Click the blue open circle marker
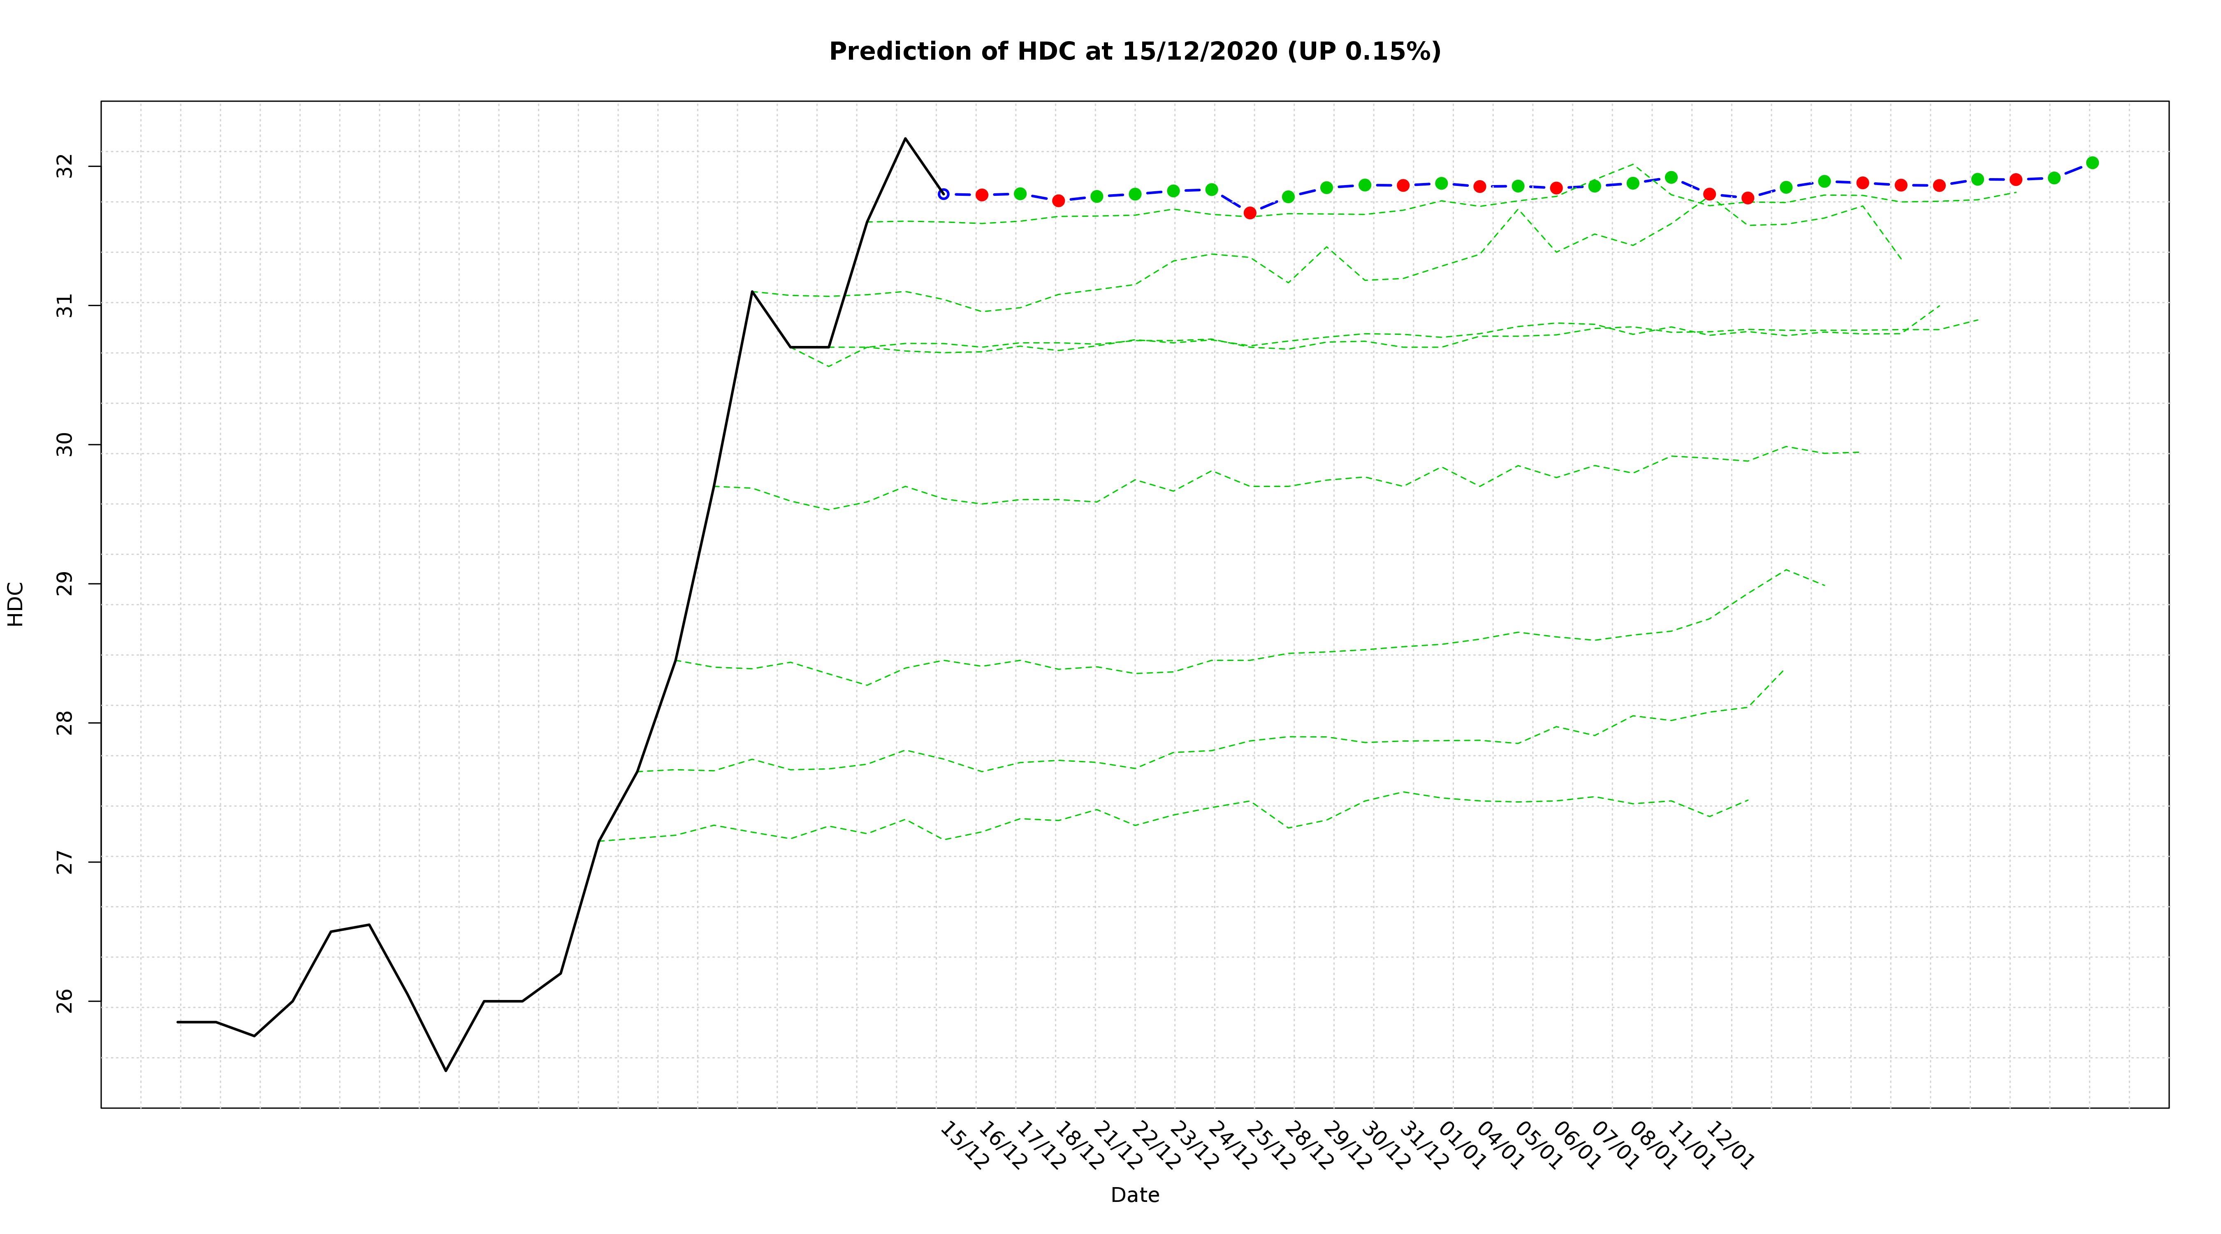Viewport: 2221px width, 1234px height. tap(943, 194)
